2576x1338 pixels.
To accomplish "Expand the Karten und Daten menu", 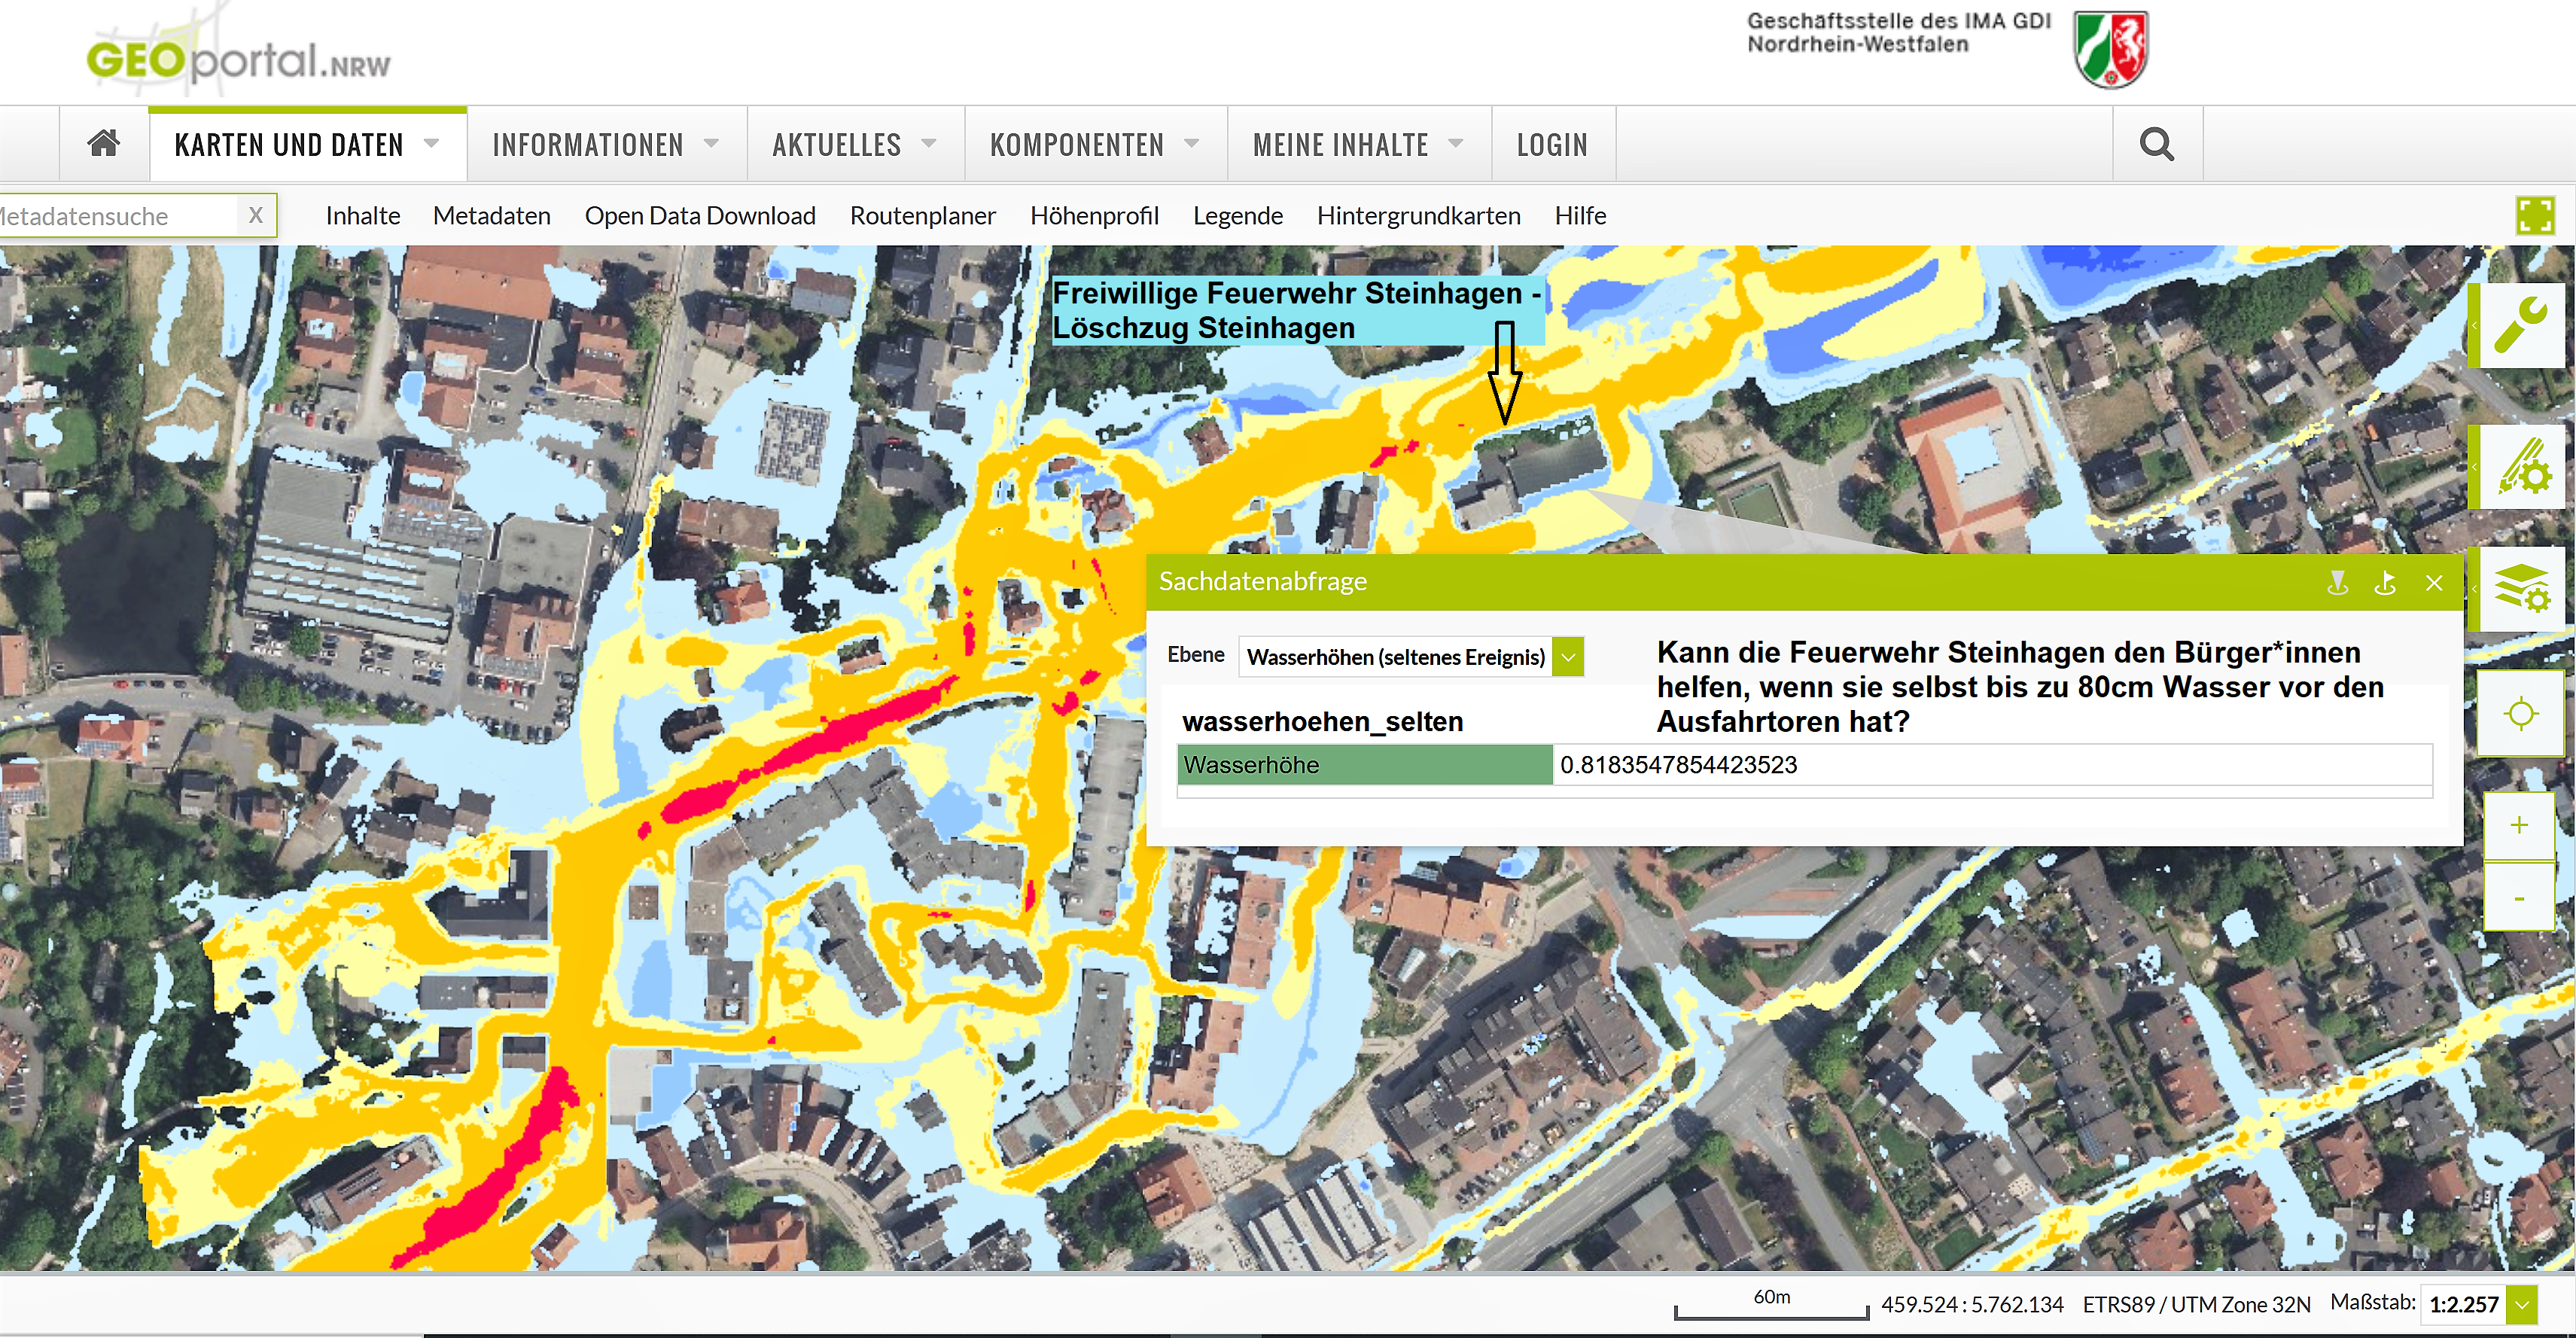I will tap(307, 145).
